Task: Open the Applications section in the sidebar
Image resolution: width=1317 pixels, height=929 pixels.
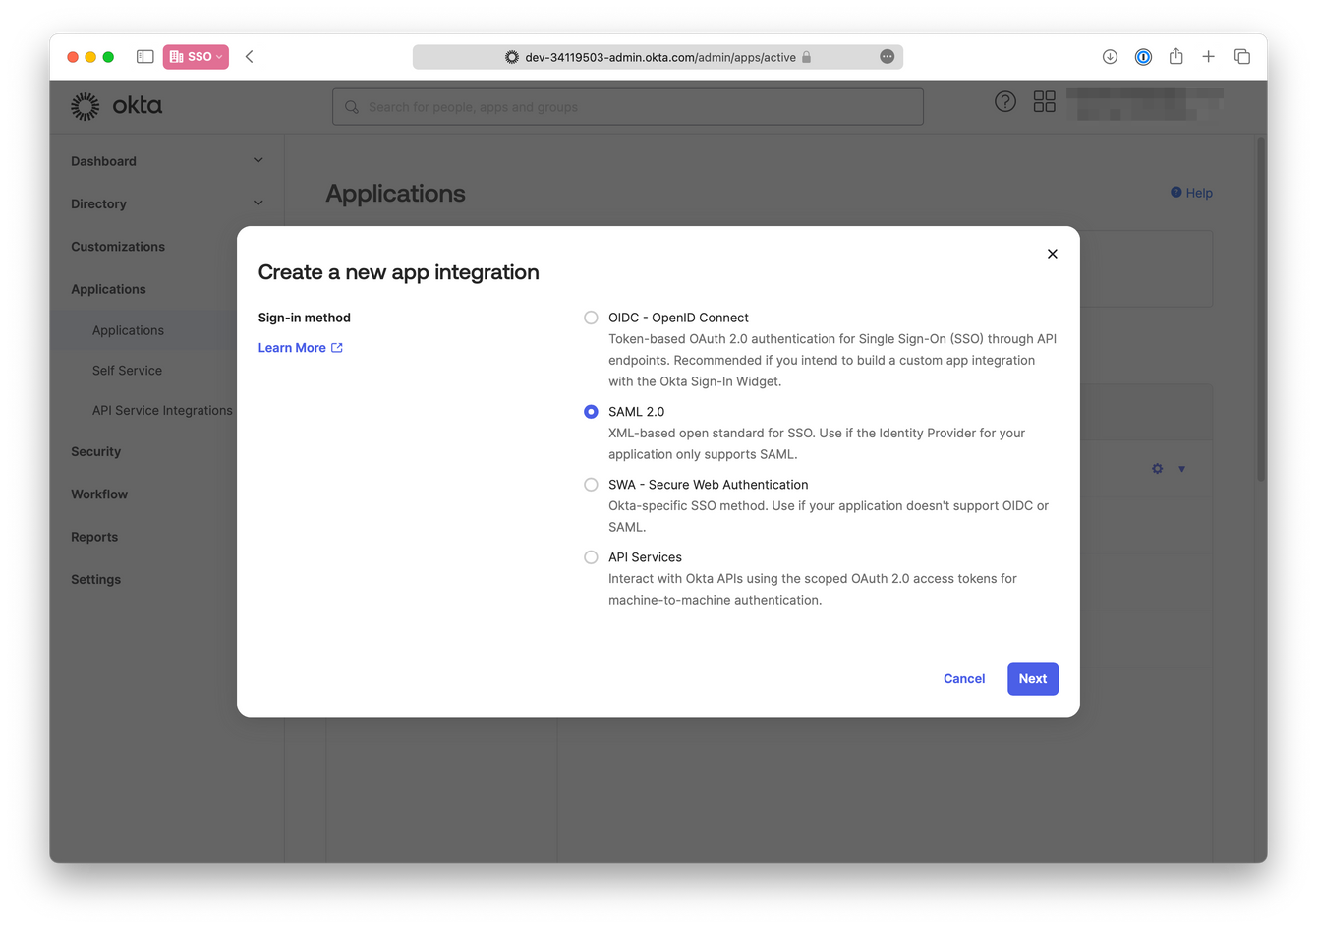Action: (108, 289)
